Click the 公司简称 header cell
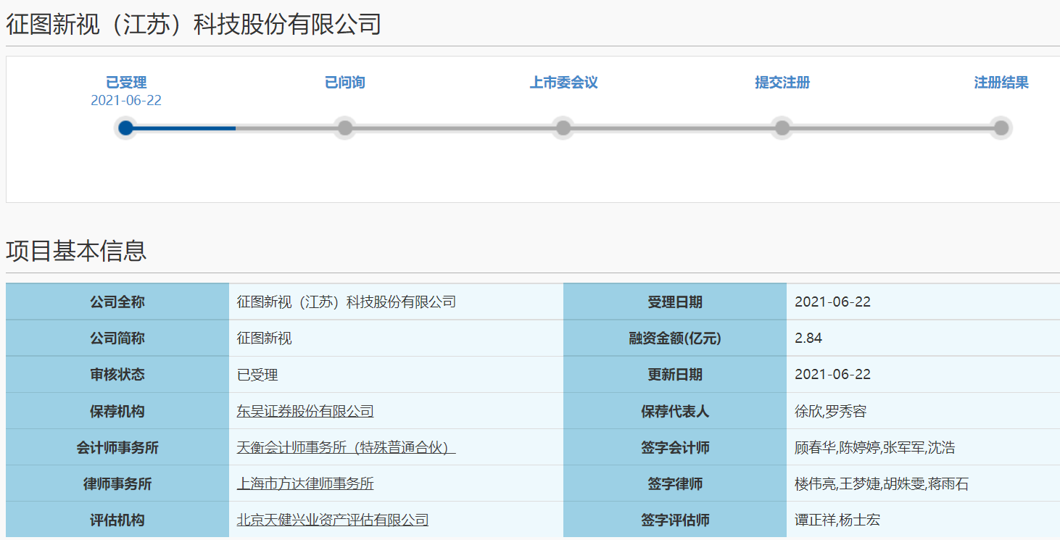 tap(117, 338)
